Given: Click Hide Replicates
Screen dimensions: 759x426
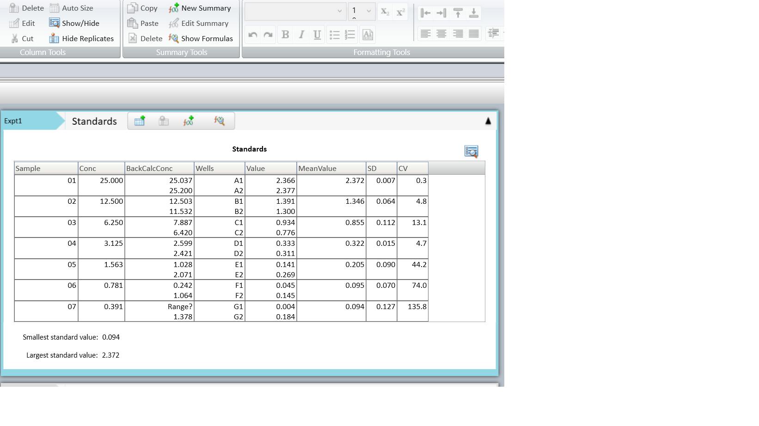Looking at the screenshot, I should (x=82, y=38).
